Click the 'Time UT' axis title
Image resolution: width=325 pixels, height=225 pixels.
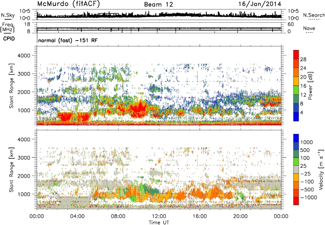click(159, 223)
